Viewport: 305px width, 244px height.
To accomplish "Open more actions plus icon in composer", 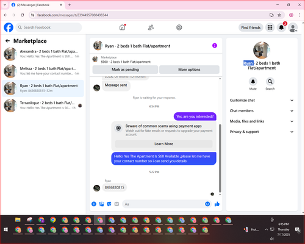I will [x=94, y=204].
